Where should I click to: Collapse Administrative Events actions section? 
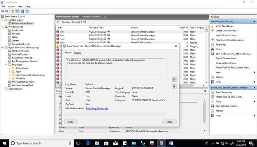tap(254, 21)
